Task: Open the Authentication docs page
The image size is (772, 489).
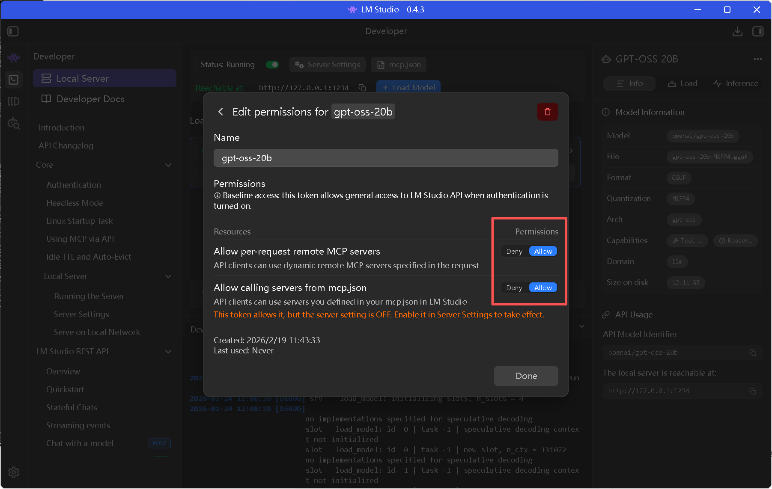Action: 74,185
